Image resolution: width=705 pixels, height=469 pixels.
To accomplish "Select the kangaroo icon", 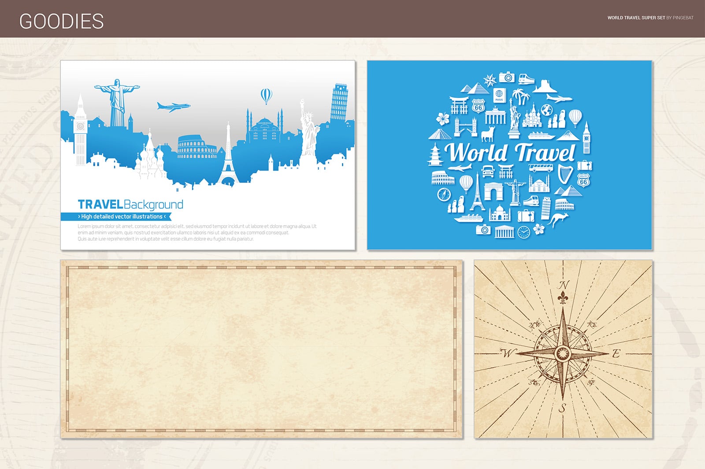I will 559,219.
